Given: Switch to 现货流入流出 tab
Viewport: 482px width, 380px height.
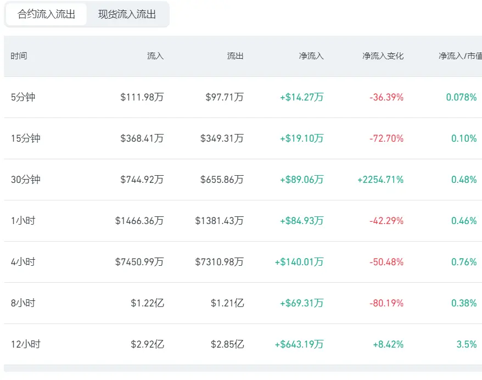Looking at the screenshot, I should 127,14.
